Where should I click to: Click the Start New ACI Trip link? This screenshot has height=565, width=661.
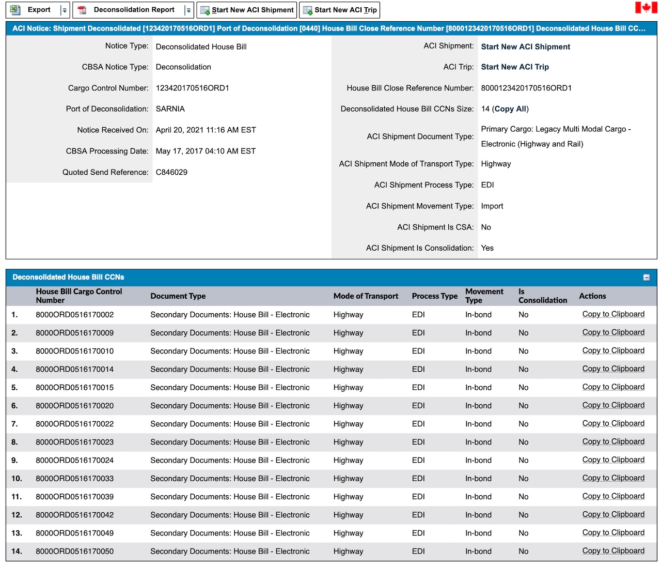[515, 67]
